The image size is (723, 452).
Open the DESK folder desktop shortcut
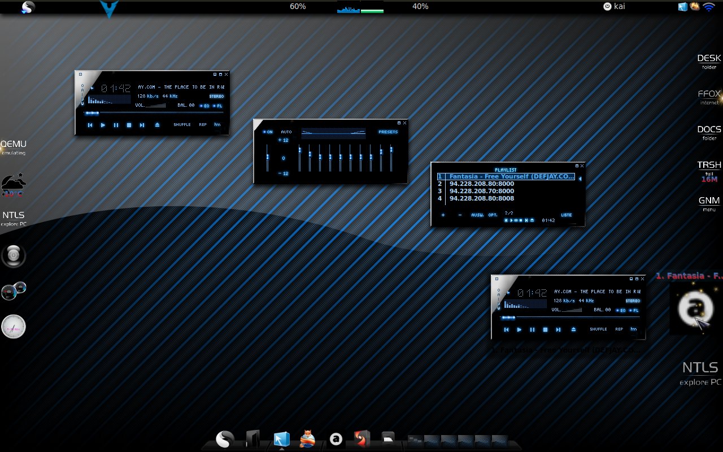click(709, 61)
